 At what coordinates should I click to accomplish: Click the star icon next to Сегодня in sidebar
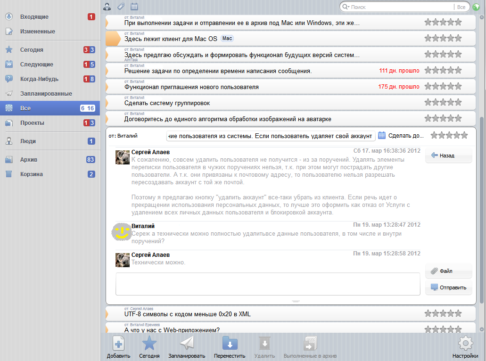tap(9, 49)
